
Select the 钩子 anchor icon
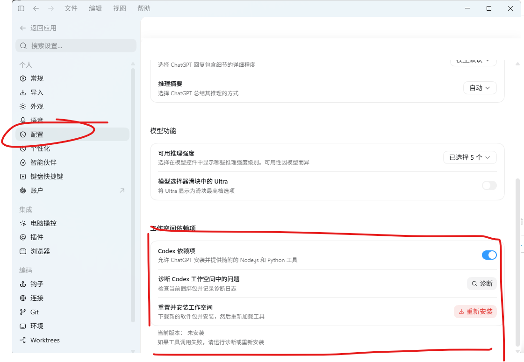[x=23, y=284]
